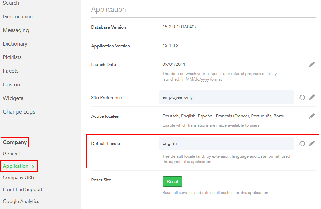Expand the Application chevron in sidebar
The height and width of the screenshot is (209, 321).
coord(33,166)
